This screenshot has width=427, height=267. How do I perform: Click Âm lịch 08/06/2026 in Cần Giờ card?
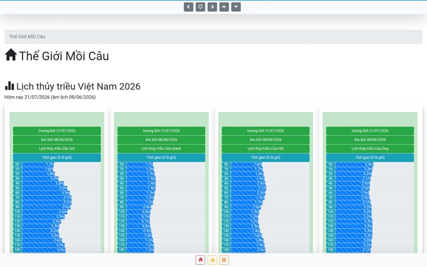coord(57,139)
